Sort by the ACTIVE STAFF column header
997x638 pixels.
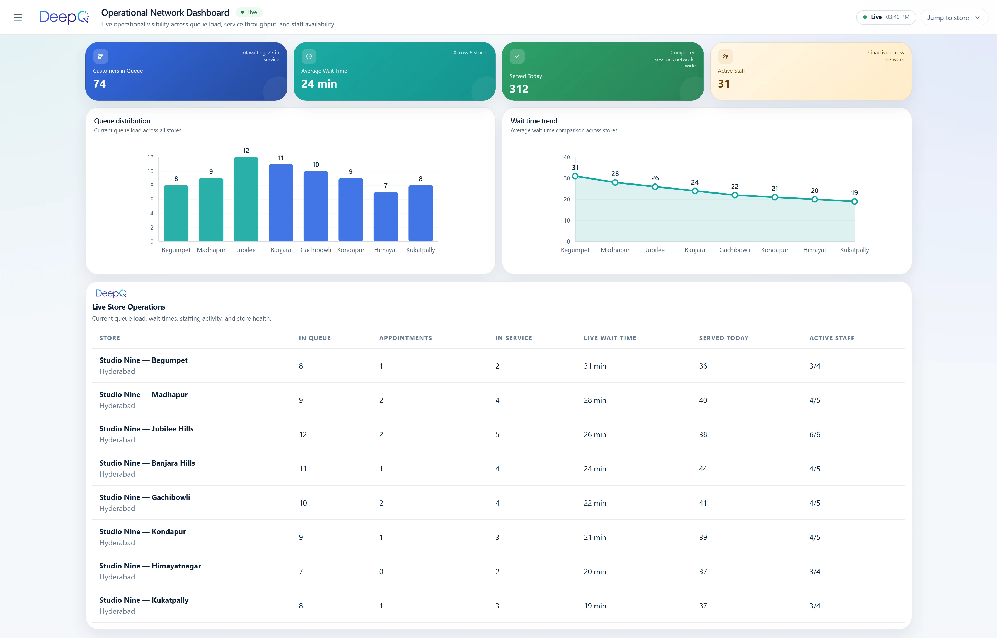pos(832,338)
